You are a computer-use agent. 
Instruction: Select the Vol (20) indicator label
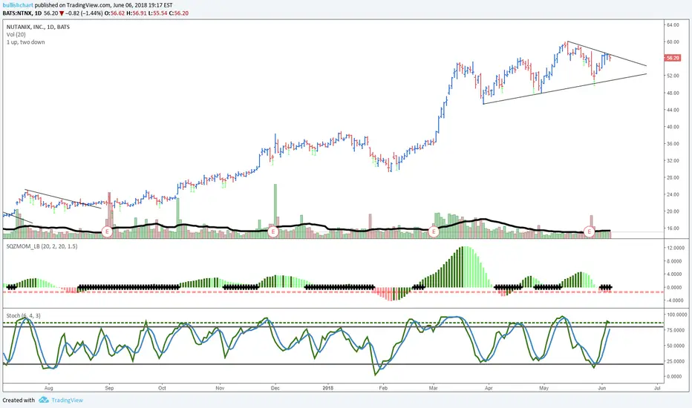click(16, 34)
